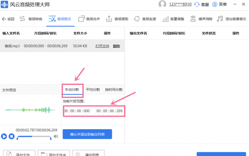Switch to 按时间分割 tab

[x=114, y=89]
